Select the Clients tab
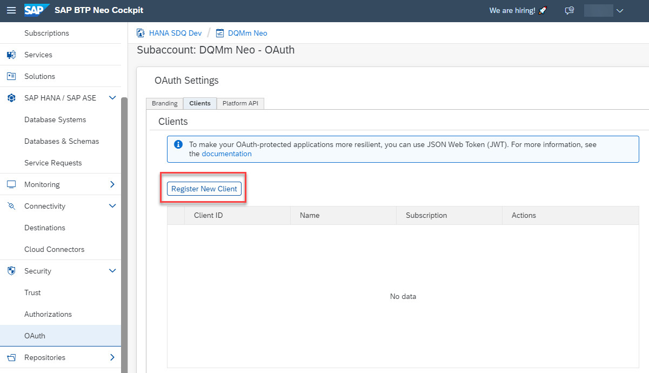The height and width of the screenshot is (373, 649). pos(200,103)
